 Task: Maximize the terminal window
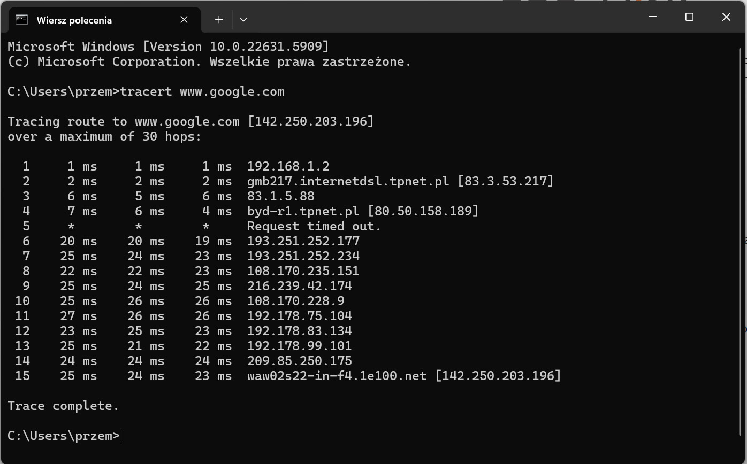pyautogui.click(x=689, y=17)
